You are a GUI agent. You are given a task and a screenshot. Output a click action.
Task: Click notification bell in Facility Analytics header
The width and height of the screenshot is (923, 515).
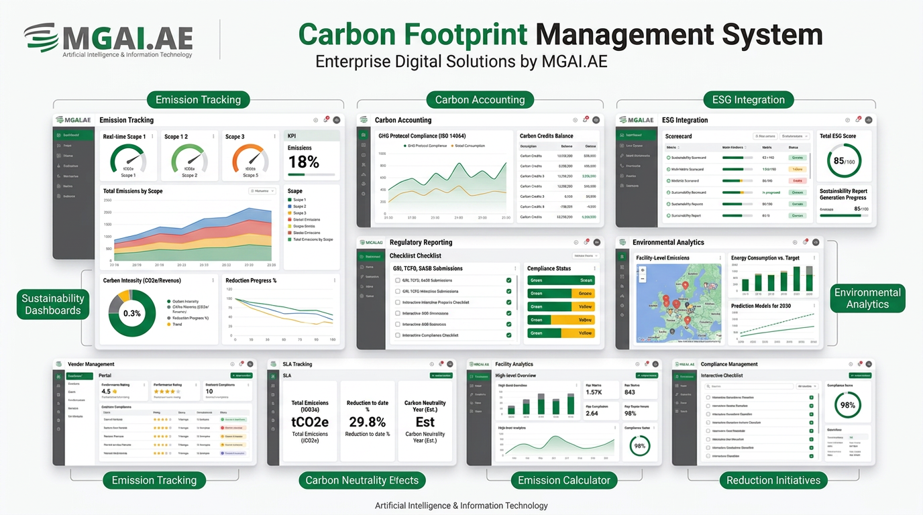pos(647,364)
